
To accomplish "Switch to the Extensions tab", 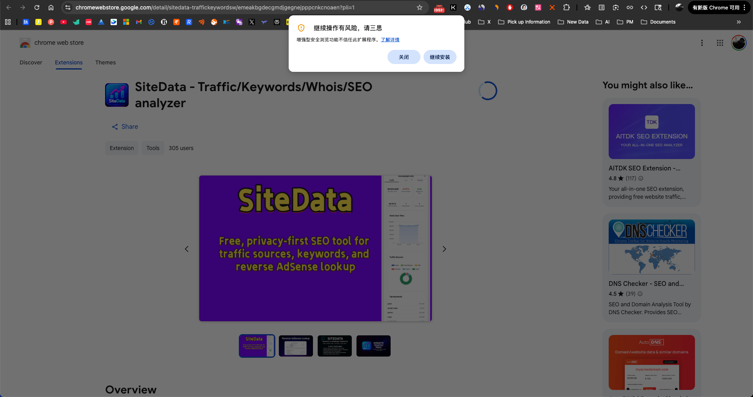I will click(69, 62).
